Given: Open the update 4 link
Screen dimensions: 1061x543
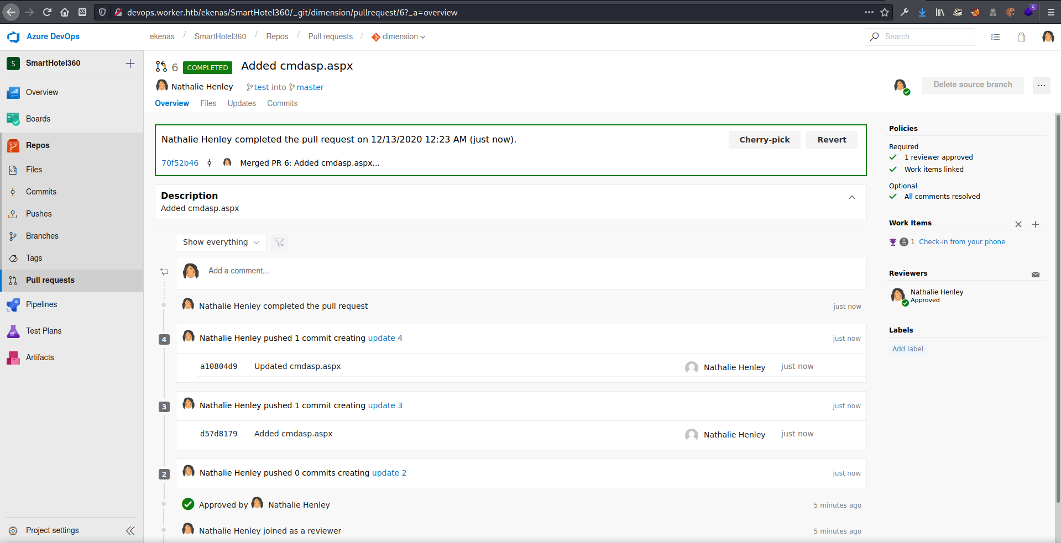Looking at the screenshot, I should coord(385,338).
